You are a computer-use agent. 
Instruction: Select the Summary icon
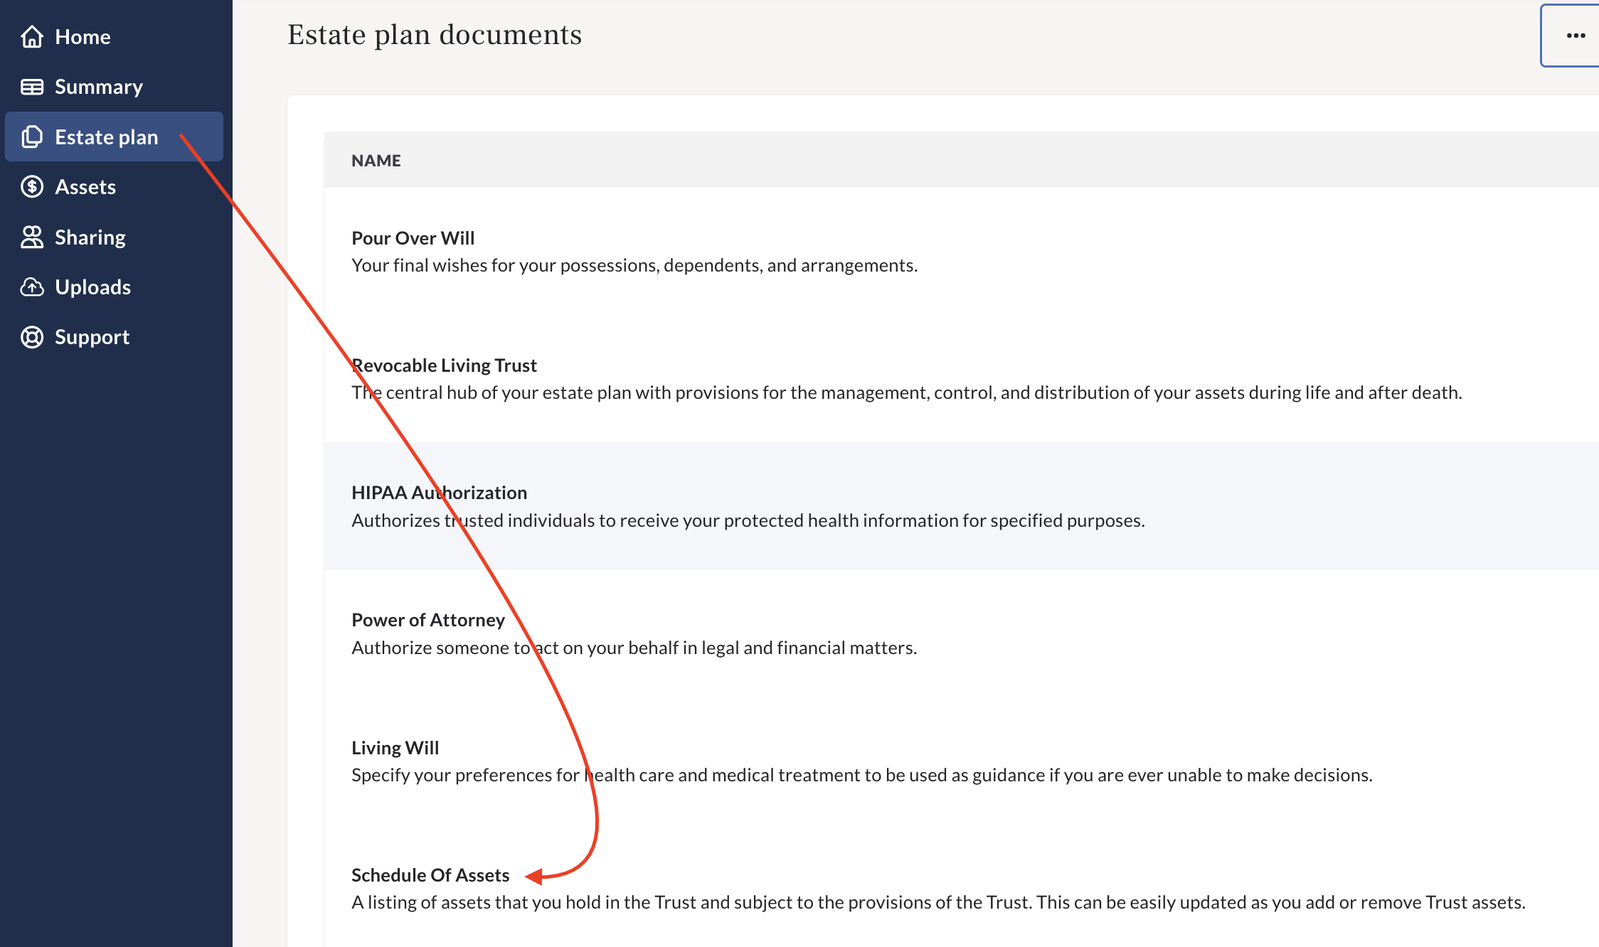[32, 86]
